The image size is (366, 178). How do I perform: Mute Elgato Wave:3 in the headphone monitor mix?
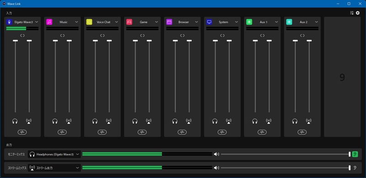(x=15, y=121)
